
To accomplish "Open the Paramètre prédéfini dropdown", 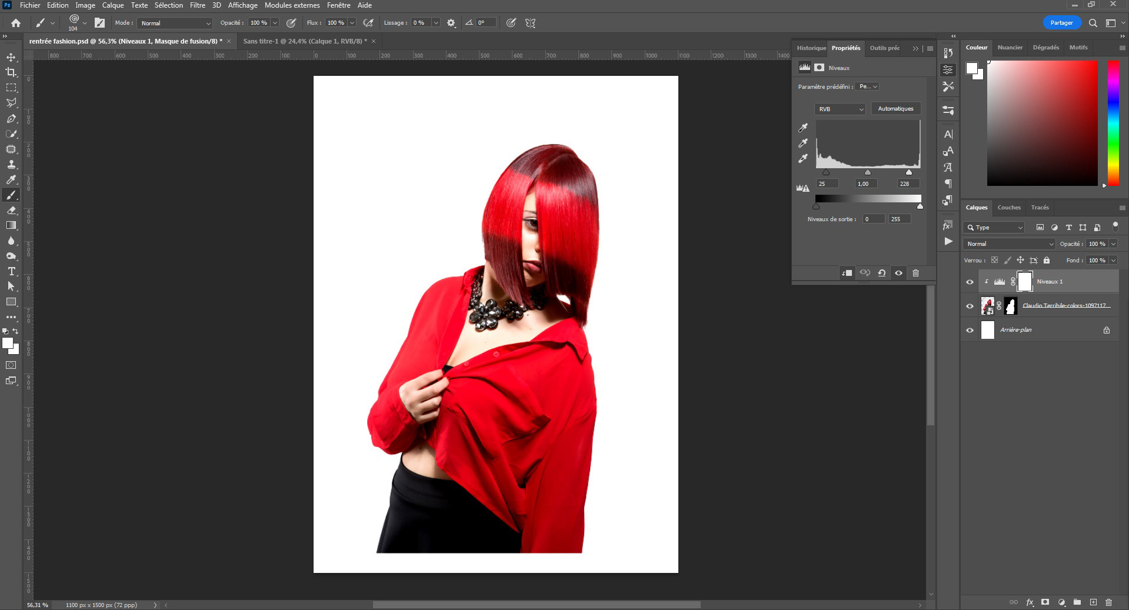I will 868,86.
